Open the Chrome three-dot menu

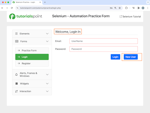tap(148, 8)
